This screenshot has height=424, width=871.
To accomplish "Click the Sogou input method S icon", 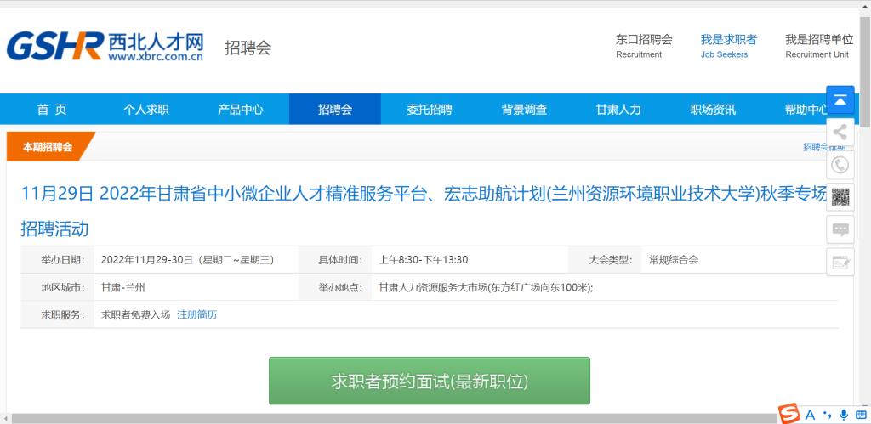I will coord(788,414).
